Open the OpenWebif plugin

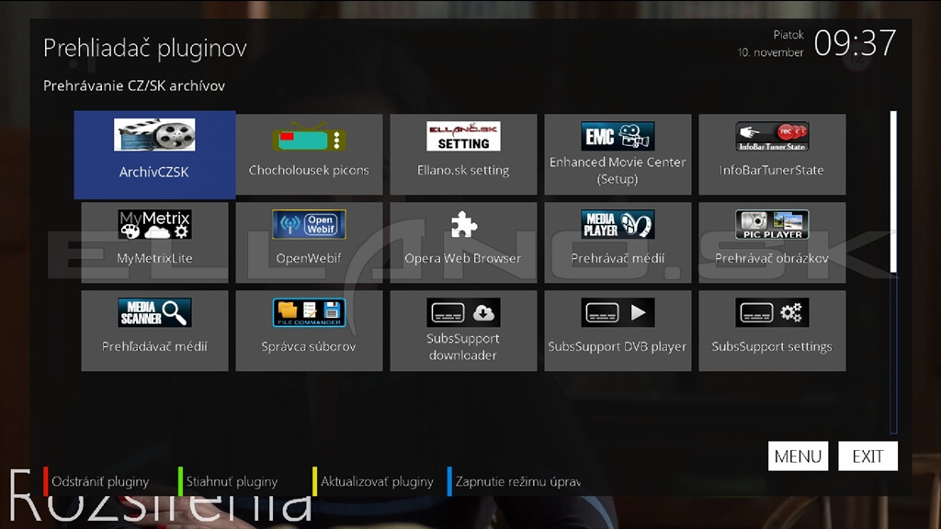[309, 242]
